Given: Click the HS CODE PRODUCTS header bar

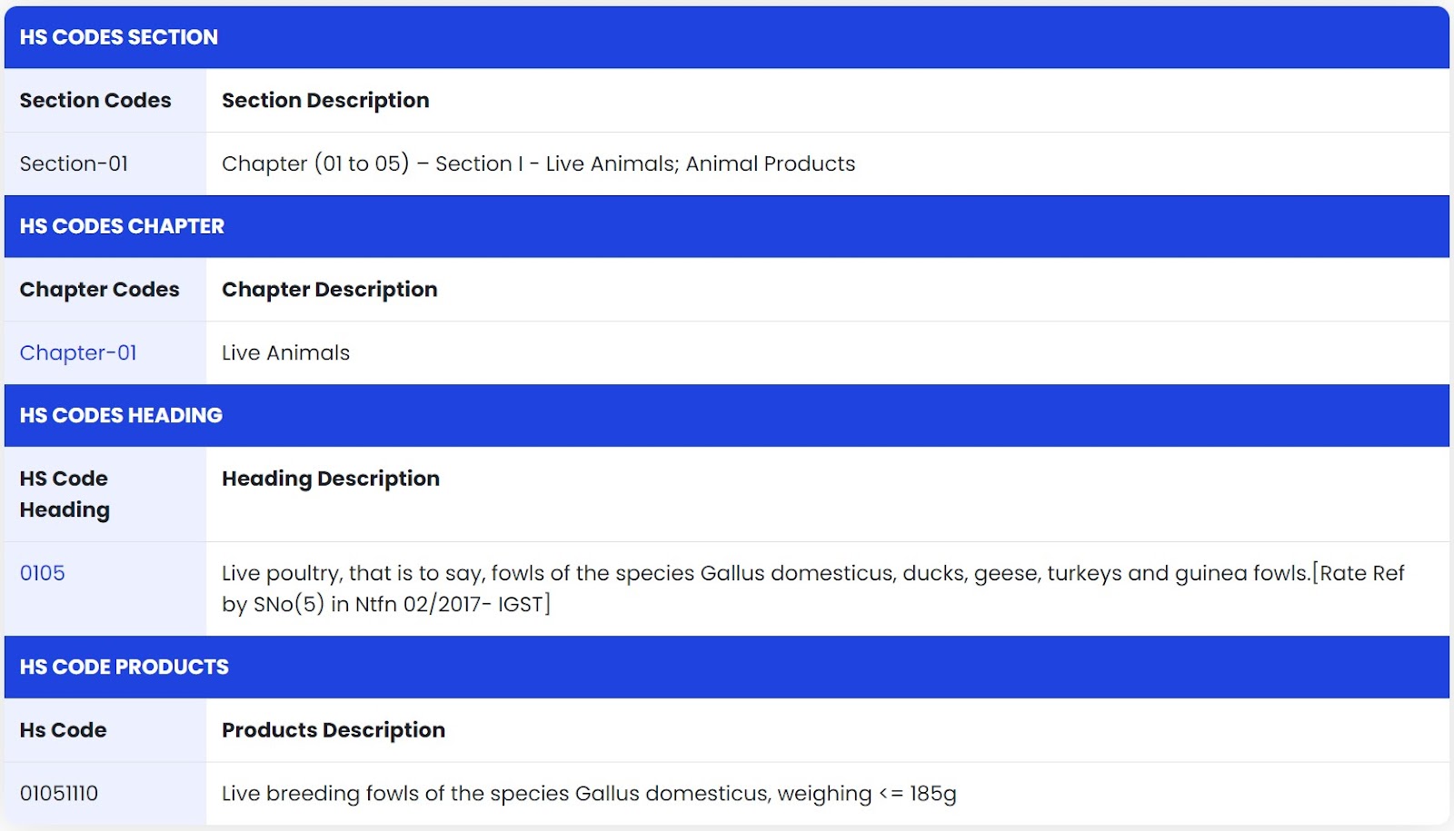Looking at the screenshot, I should pos(727,667).
